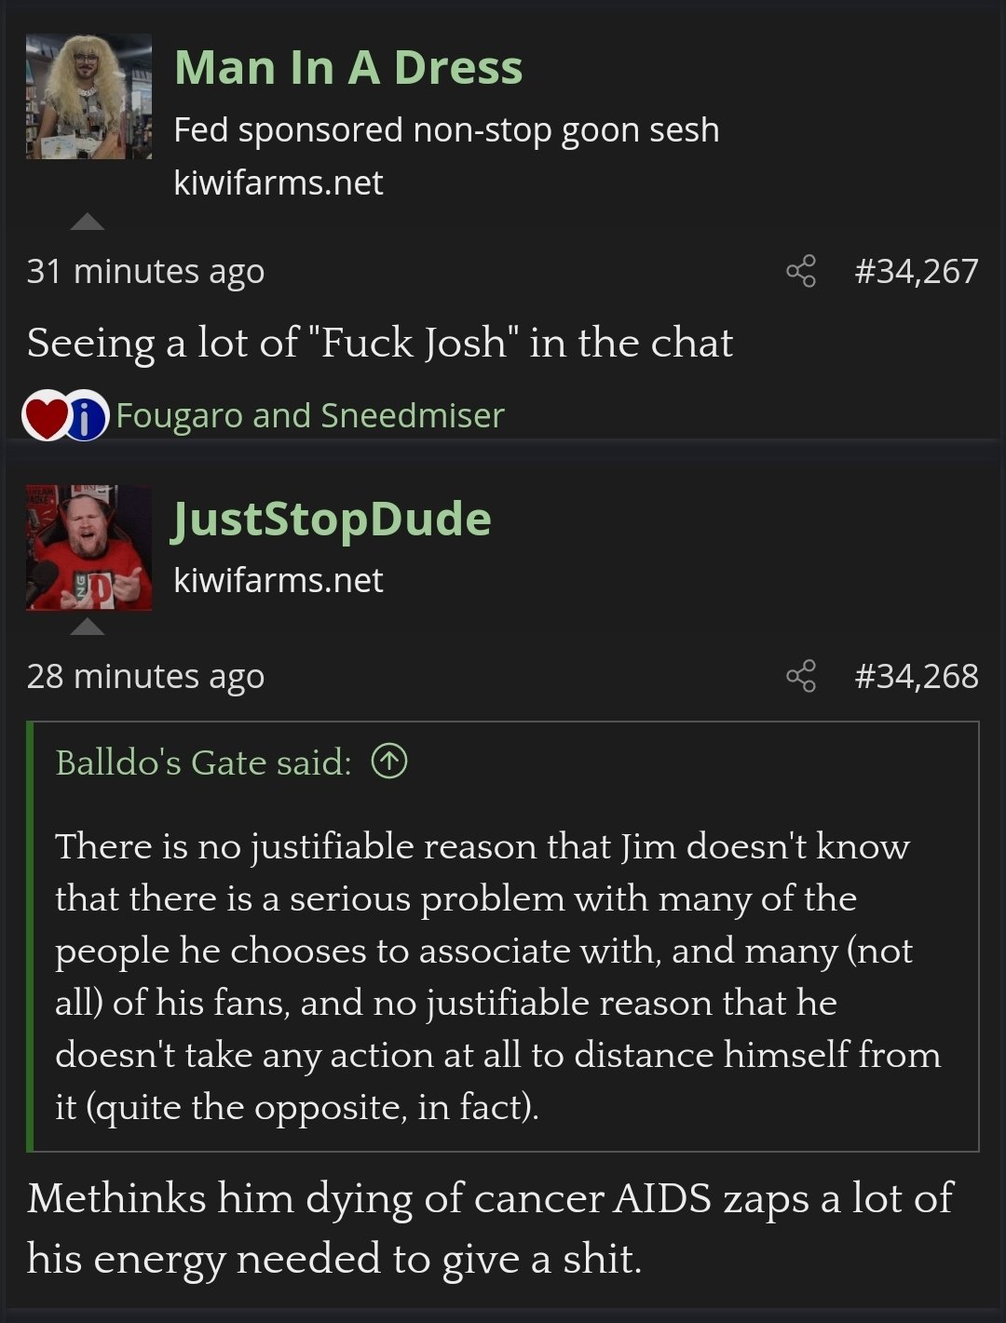
Task: Open post number #34,268 permalink
Action: 917,676
